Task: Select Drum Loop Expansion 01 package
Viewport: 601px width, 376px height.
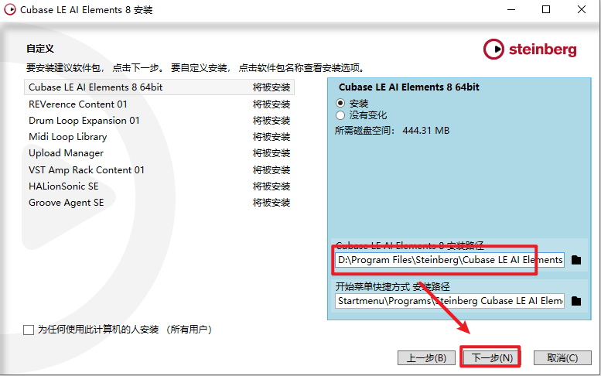Action: pos(84,121)
